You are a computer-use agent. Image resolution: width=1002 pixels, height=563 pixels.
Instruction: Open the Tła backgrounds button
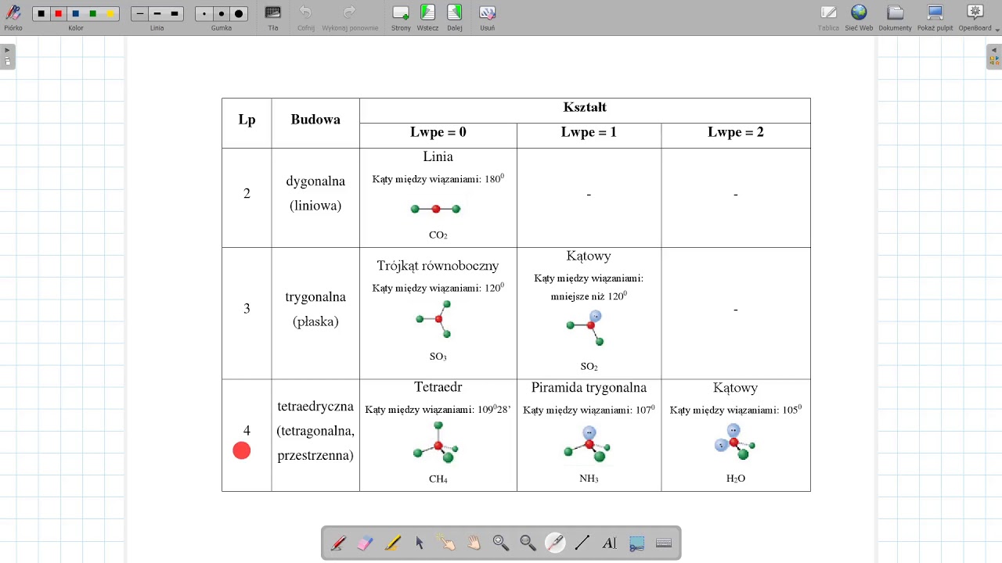(273, 17)
